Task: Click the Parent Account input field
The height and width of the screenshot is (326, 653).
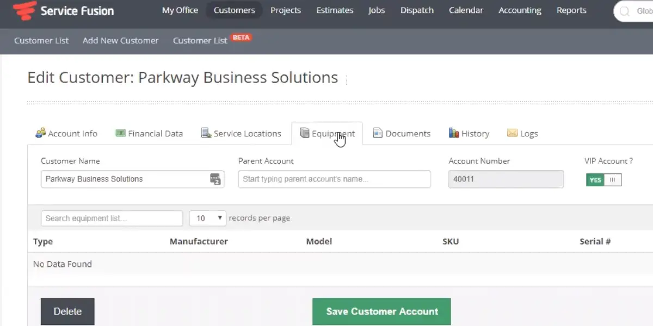Action: click(334, 179)
